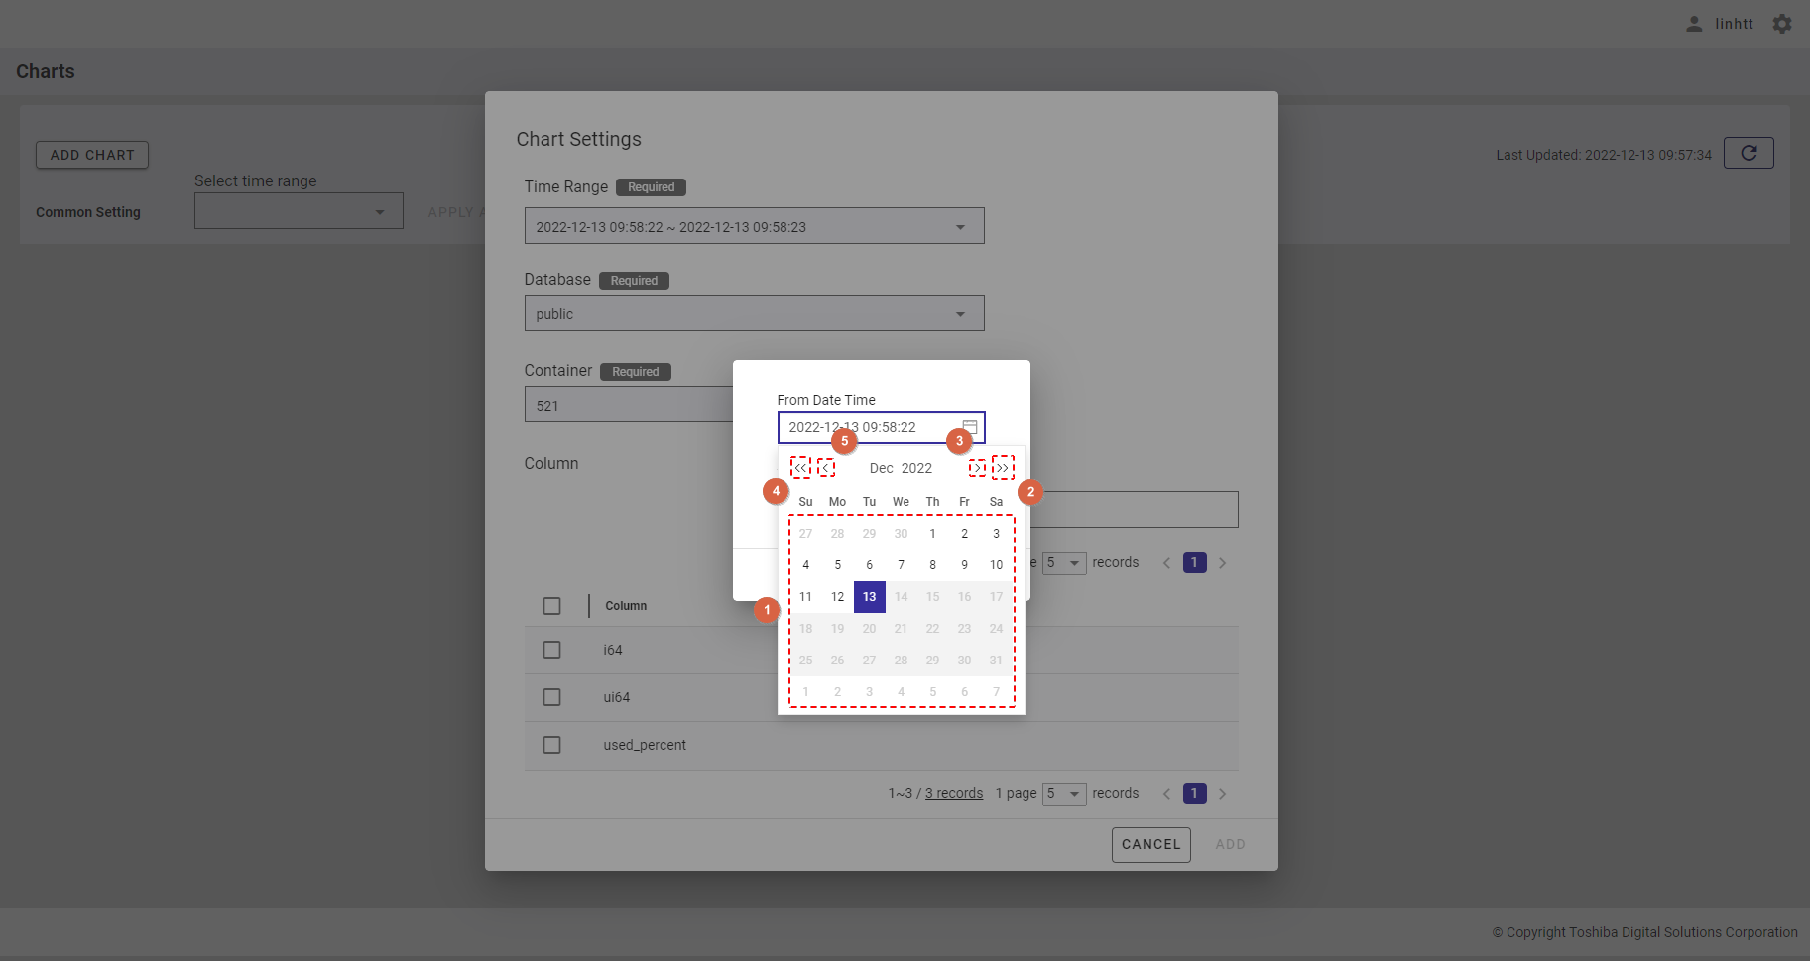
Task: Click the refresh icon near Last Updated
Action: click(x=1749, y=153)
